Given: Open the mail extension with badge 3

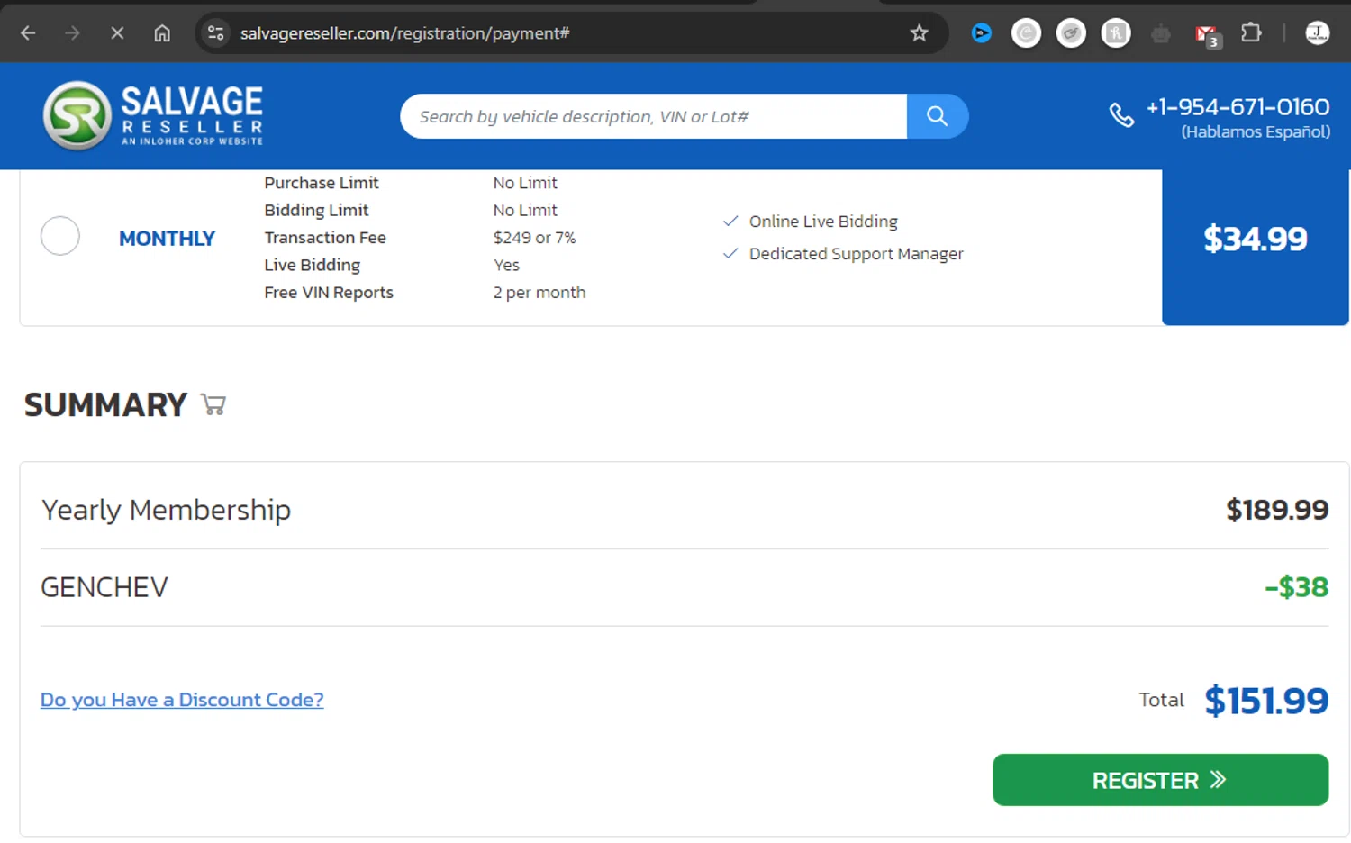Looking at the screenshot, I should pyautogui.click(x=1207, y=35).
